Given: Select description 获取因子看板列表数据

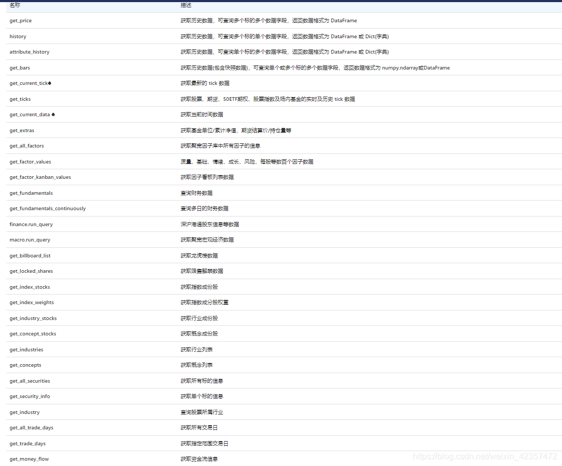Looking at the screenshot, I should [x=207, y=177].
